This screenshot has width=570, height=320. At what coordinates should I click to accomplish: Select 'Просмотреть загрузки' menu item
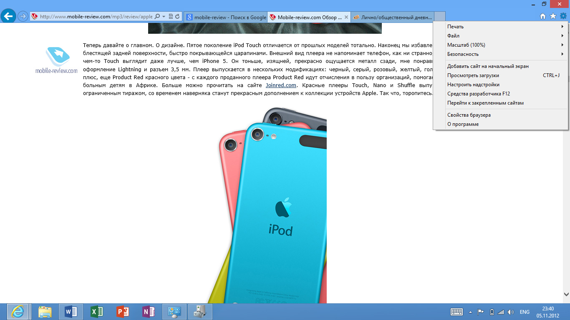(x=500, y=75)
